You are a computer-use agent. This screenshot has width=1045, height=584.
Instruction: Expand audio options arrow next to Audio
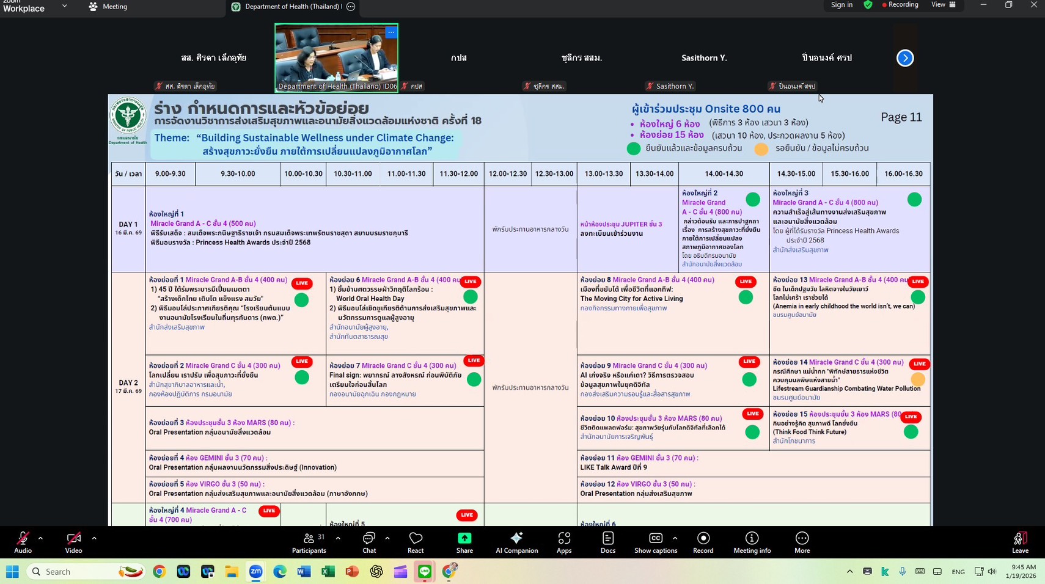40,538
